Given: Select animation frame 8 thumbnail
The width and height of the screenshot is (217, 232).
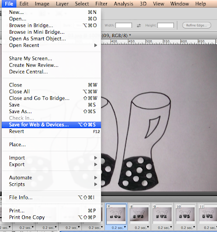Looking at the screenshot, I should 139,214.
